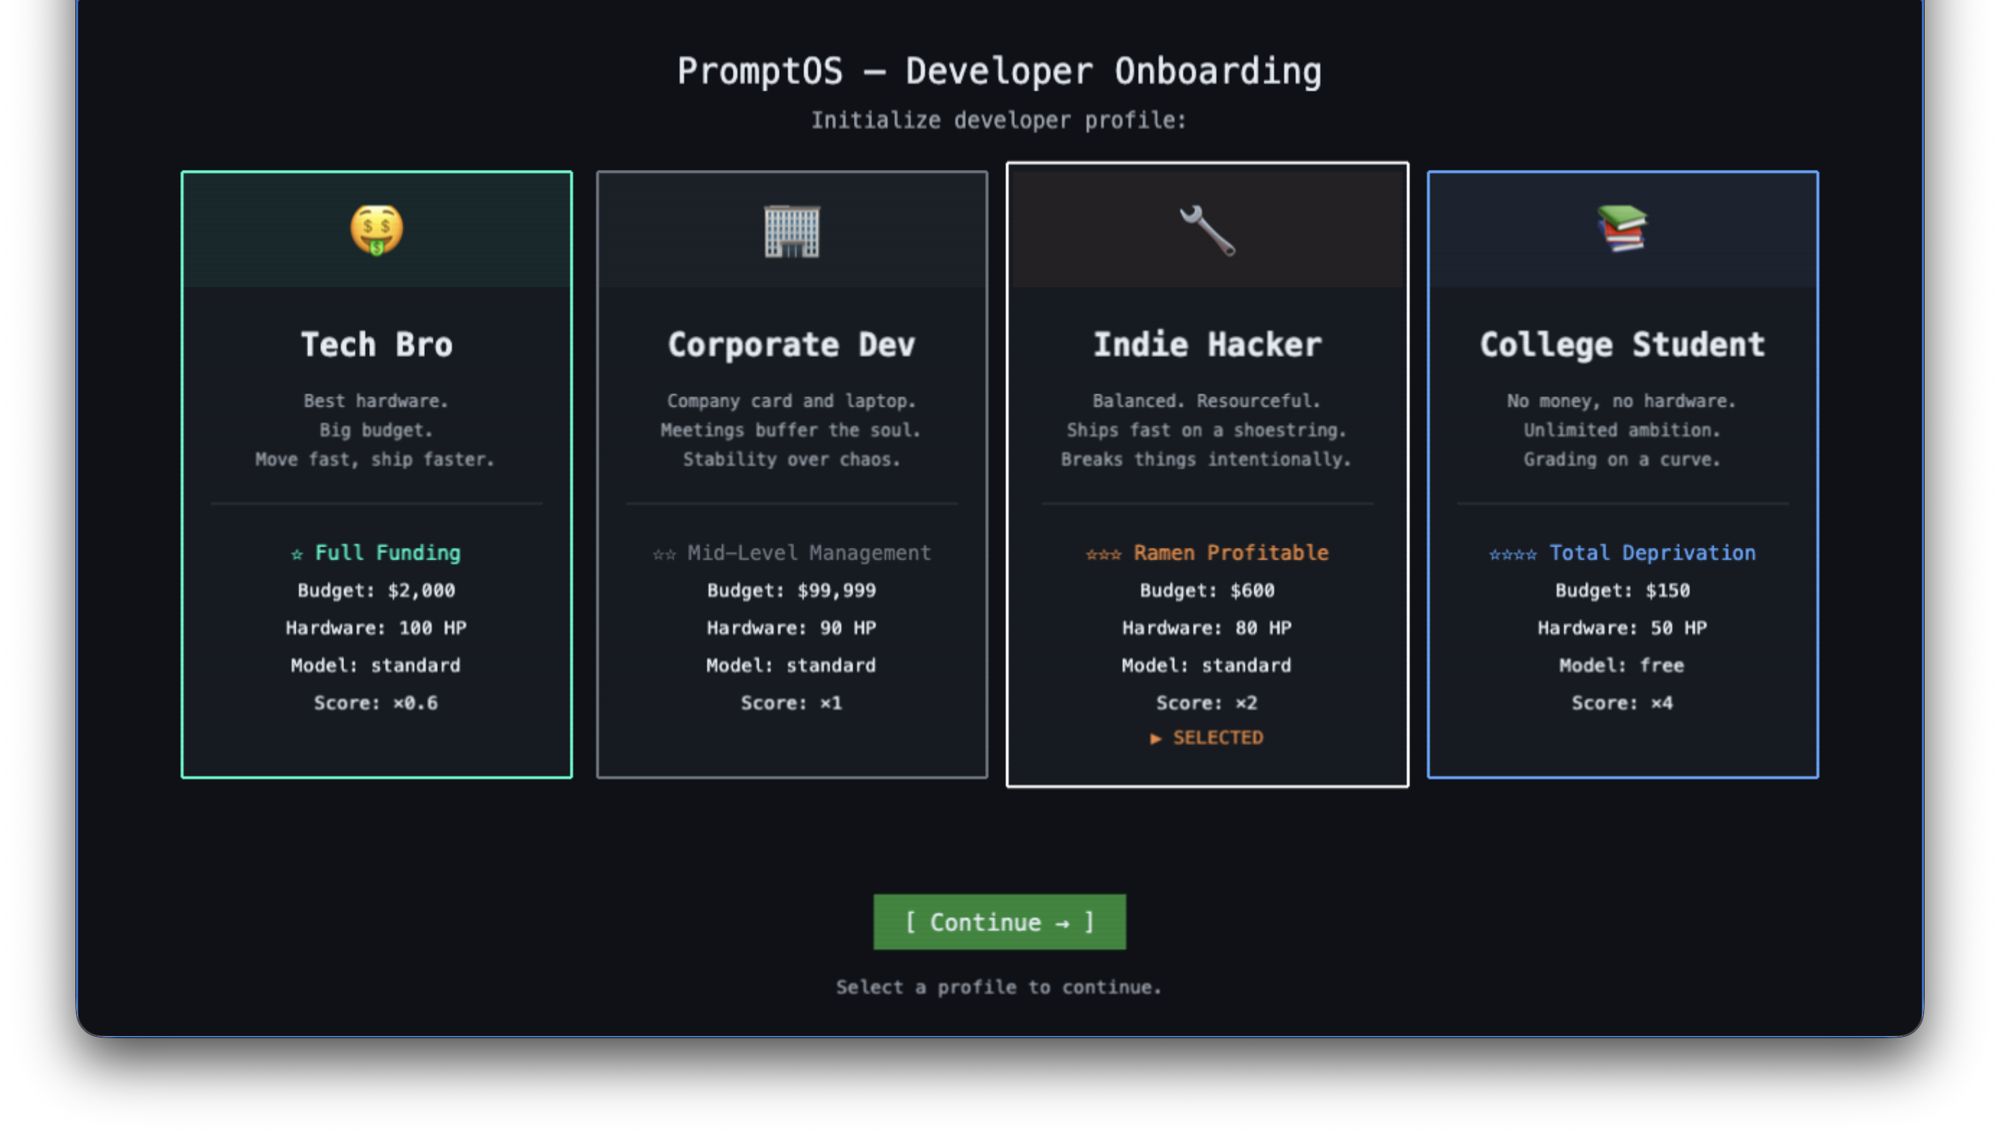Click the single star beside Full Funding
The height and width of the screenshot is (1138, 2000).
click(x=297, y=554)
